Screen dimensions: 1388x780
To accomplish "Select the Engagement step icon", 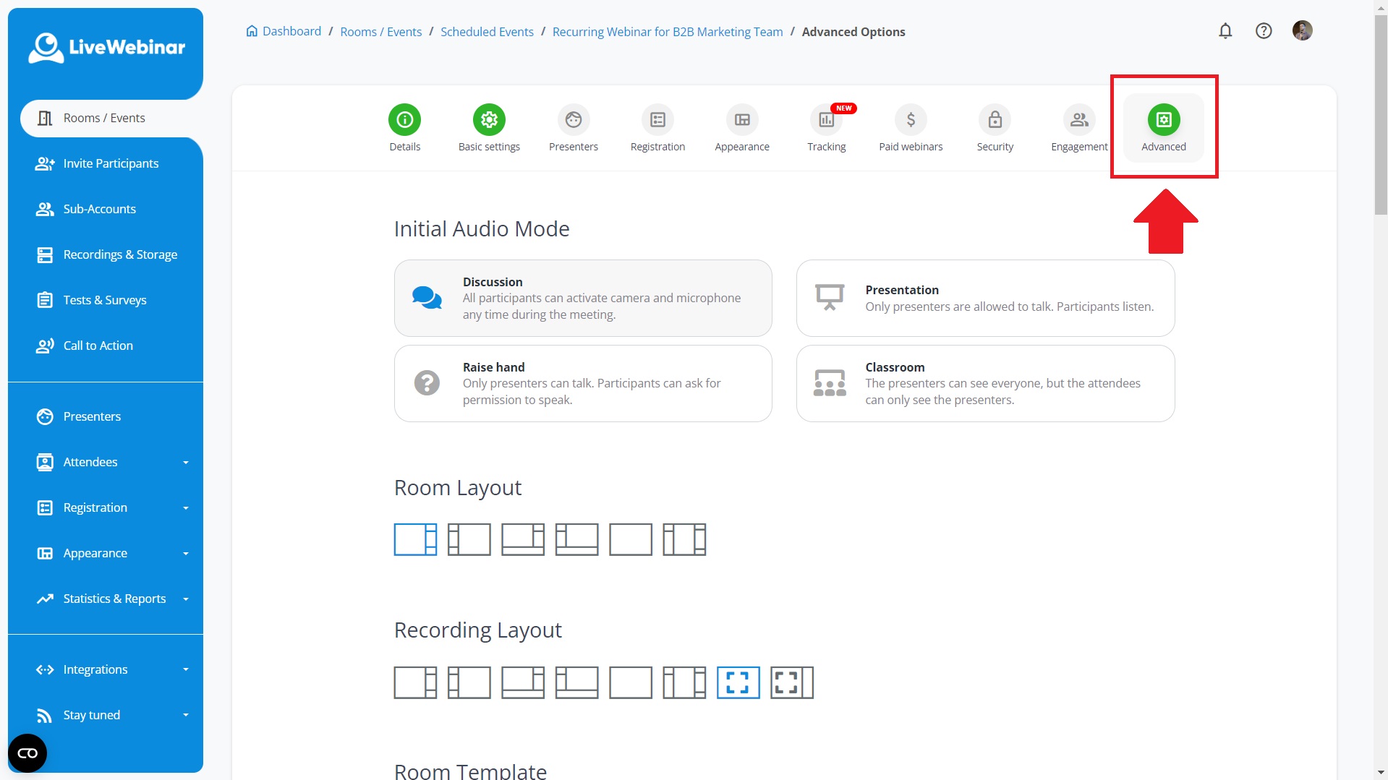I will (1078, 120).
